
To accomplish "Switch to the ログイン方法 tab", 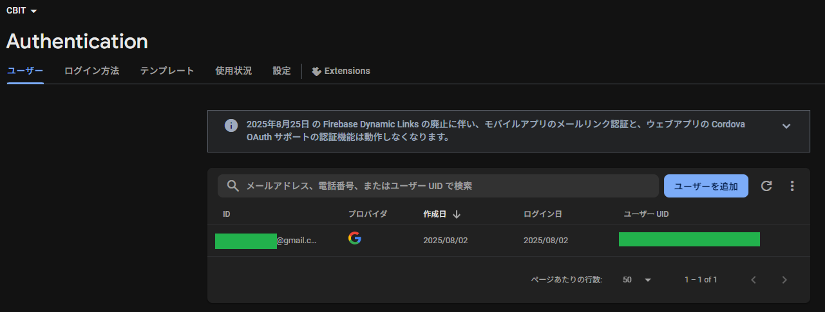I will 91,71.
